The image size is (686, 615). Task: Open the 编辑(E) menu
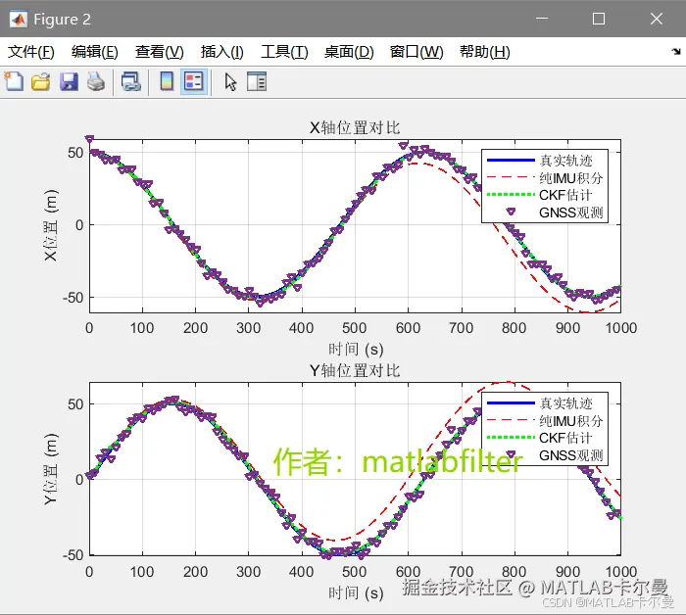coord(95,52)
